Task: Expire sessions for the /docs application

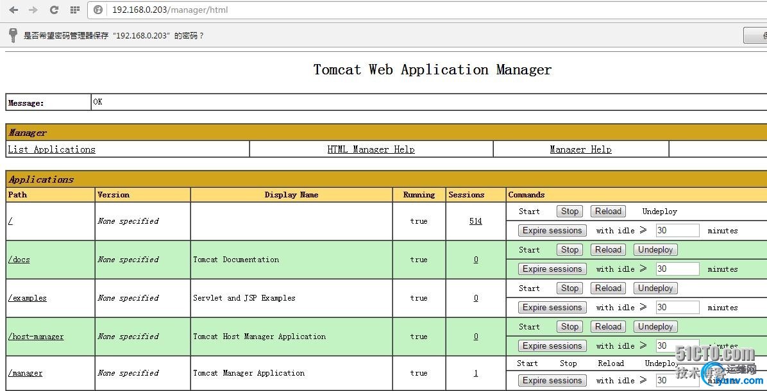Action: coord(552,269)
